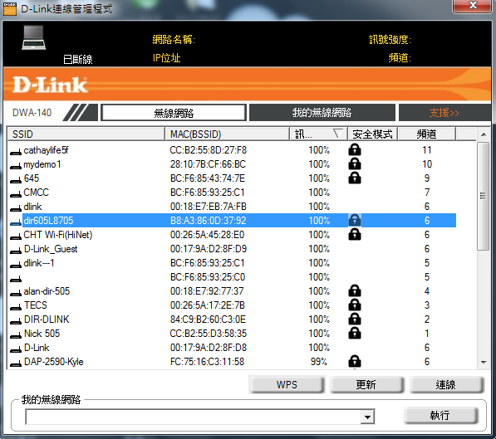Click the laptop connection status icon
The image size is (496, 439).
34,38
